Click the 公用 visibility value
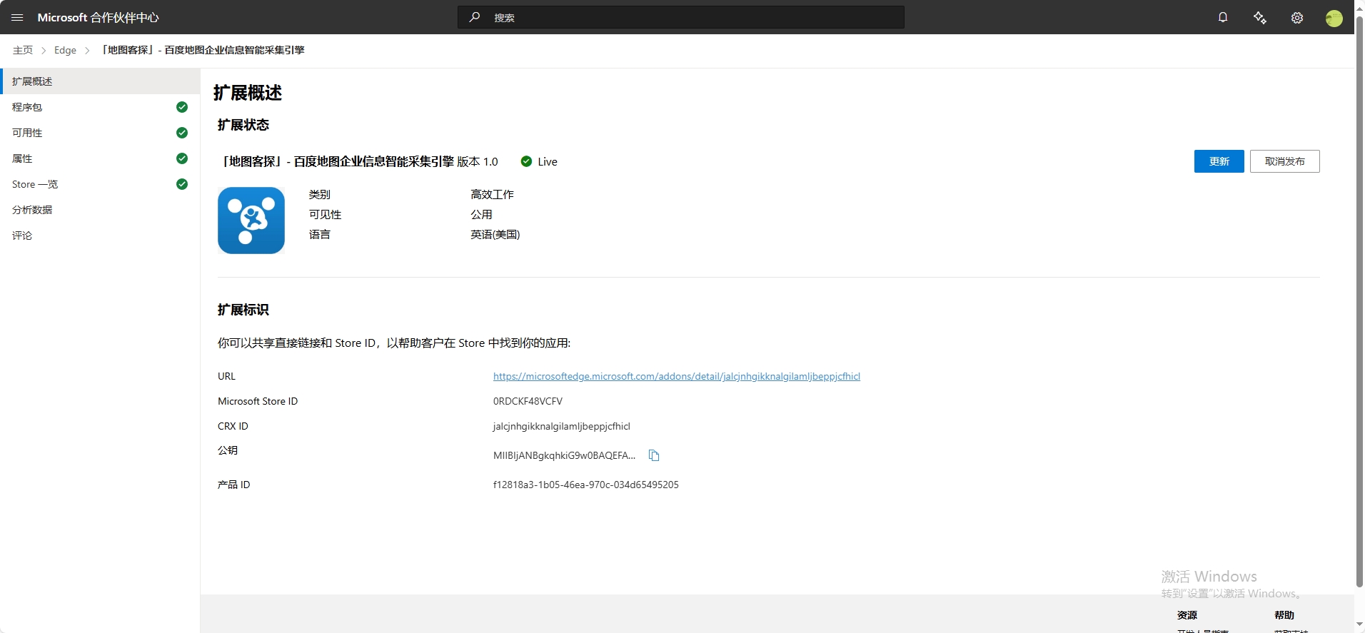The height and width of the screenshot is (633, 1365). point(481,214)
